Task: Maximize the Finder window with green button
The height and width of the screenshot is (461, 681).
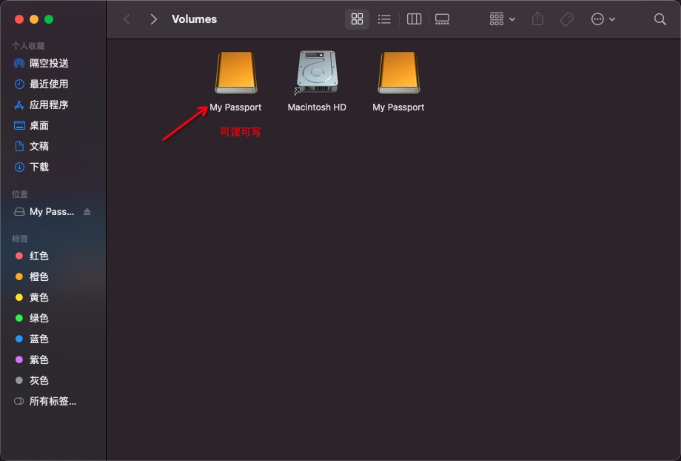Action: [x=49, y=19]
